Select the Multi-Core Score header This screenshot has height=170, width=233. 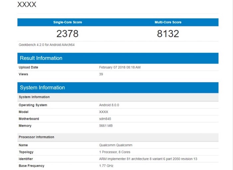(168, 22)
